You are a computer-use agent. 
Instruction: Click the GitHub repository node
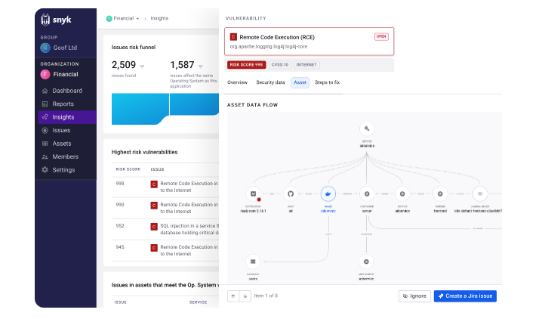tap(291, 194)
